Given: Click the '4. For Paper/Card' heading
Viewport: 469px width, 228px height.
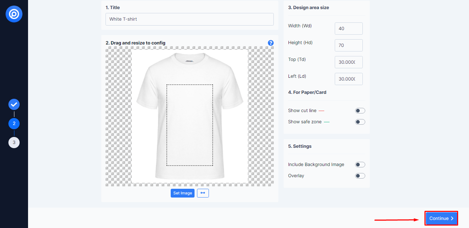Looking at the screenshot, I should coord(307,92).
